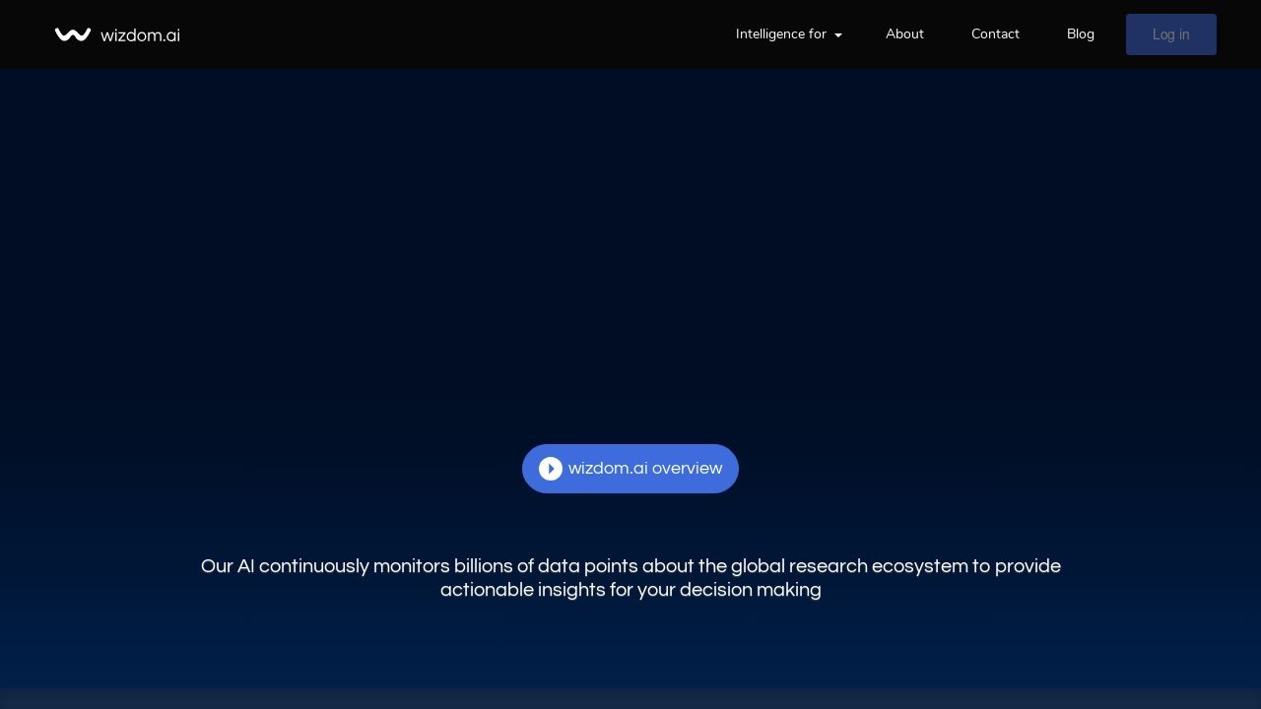Go to the About page
This screenshot has width=1261, height=709.
pyautogui.click(x=904, y=34)
